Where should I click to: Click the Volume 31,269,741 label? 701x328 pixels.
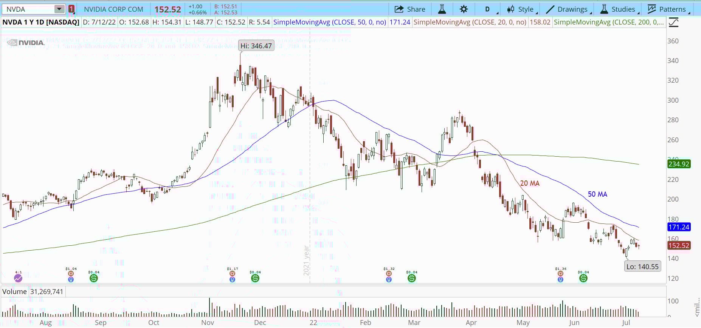coord(33,292)
